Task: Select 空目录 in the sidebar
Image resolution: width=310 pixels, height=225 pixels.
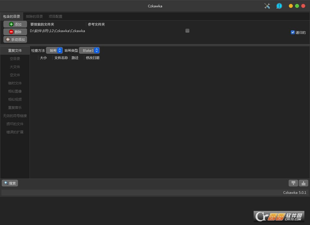Action: coord(15,58)
